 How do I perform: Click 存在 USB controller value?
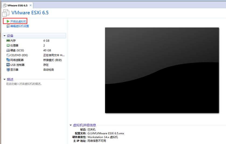pos(46,65)
